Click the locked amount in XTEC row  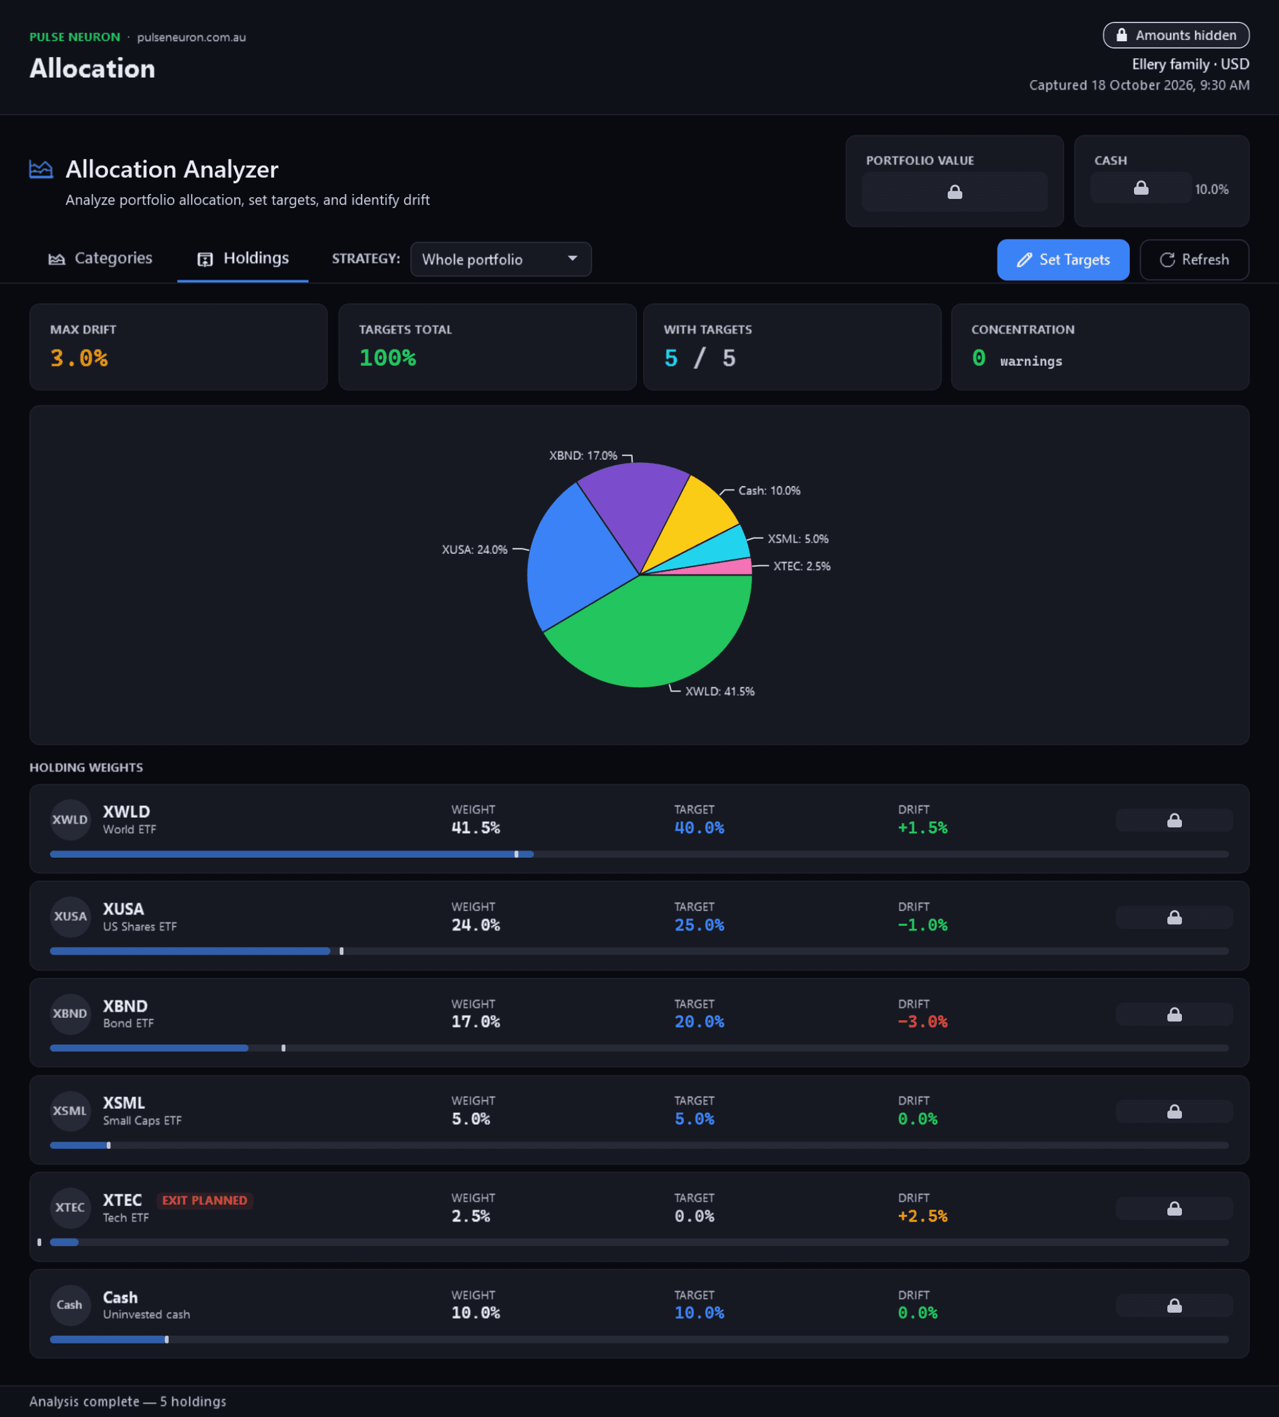[1173, 1208]
